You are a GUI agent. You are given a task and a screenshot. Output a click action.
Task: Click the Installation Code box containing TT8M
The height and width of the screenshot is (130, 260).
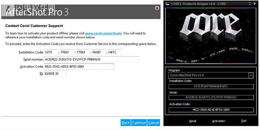pyautogui.click(x=83, y=52)
